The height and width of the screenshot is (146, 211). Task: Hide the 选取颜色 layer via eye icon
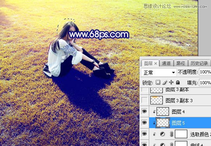click(144, 134)
